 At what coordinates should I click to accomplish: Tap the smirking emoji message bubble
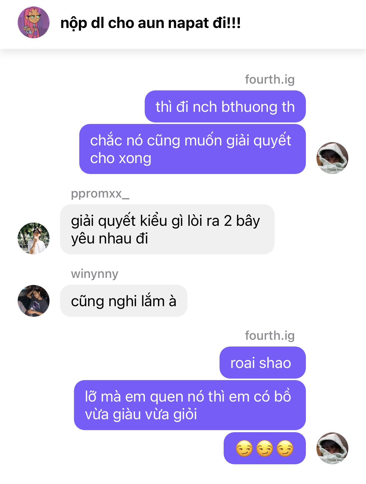point(265,448)
